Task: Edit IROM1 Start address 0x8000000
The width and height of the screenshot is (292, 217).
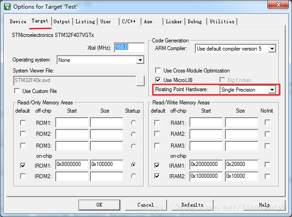Action: (x=72, y=165)
